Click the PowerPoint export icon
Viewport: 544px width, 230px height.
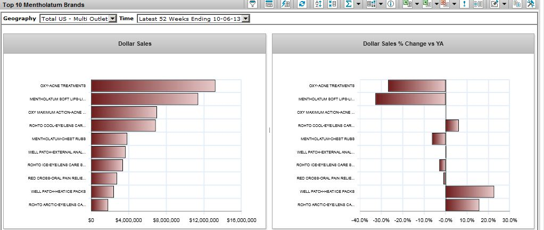pos(444,4)
